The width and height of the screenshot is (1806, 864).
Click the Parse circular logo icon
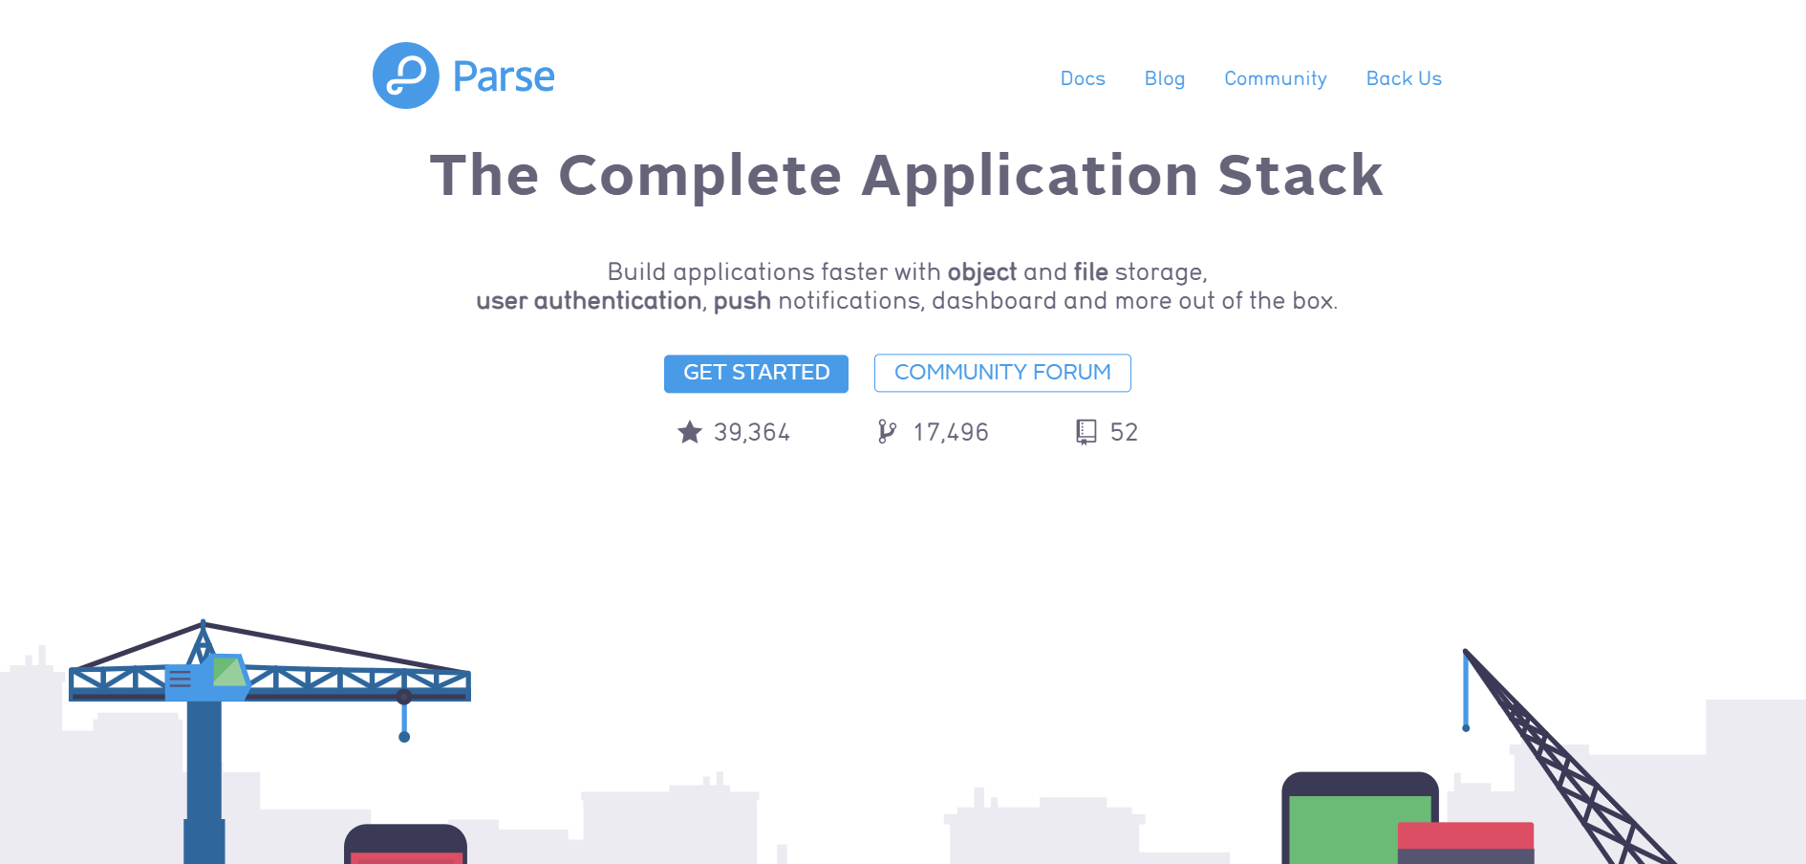[x=406, y=76]
